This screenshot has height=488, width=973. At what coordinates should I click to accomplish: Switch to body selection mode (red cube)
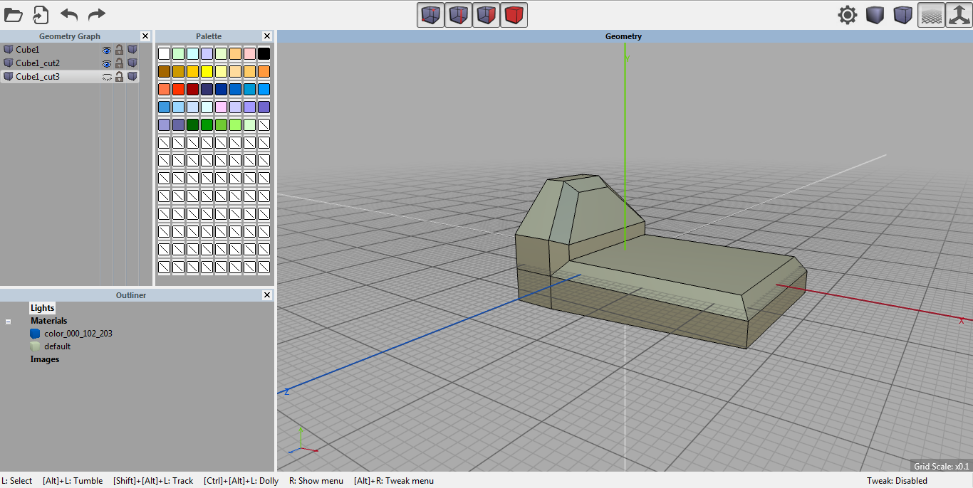click(514, 14)
